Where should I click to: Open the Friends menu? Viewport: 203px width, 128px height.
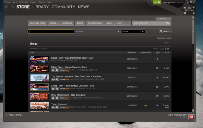tap(33, 2)
